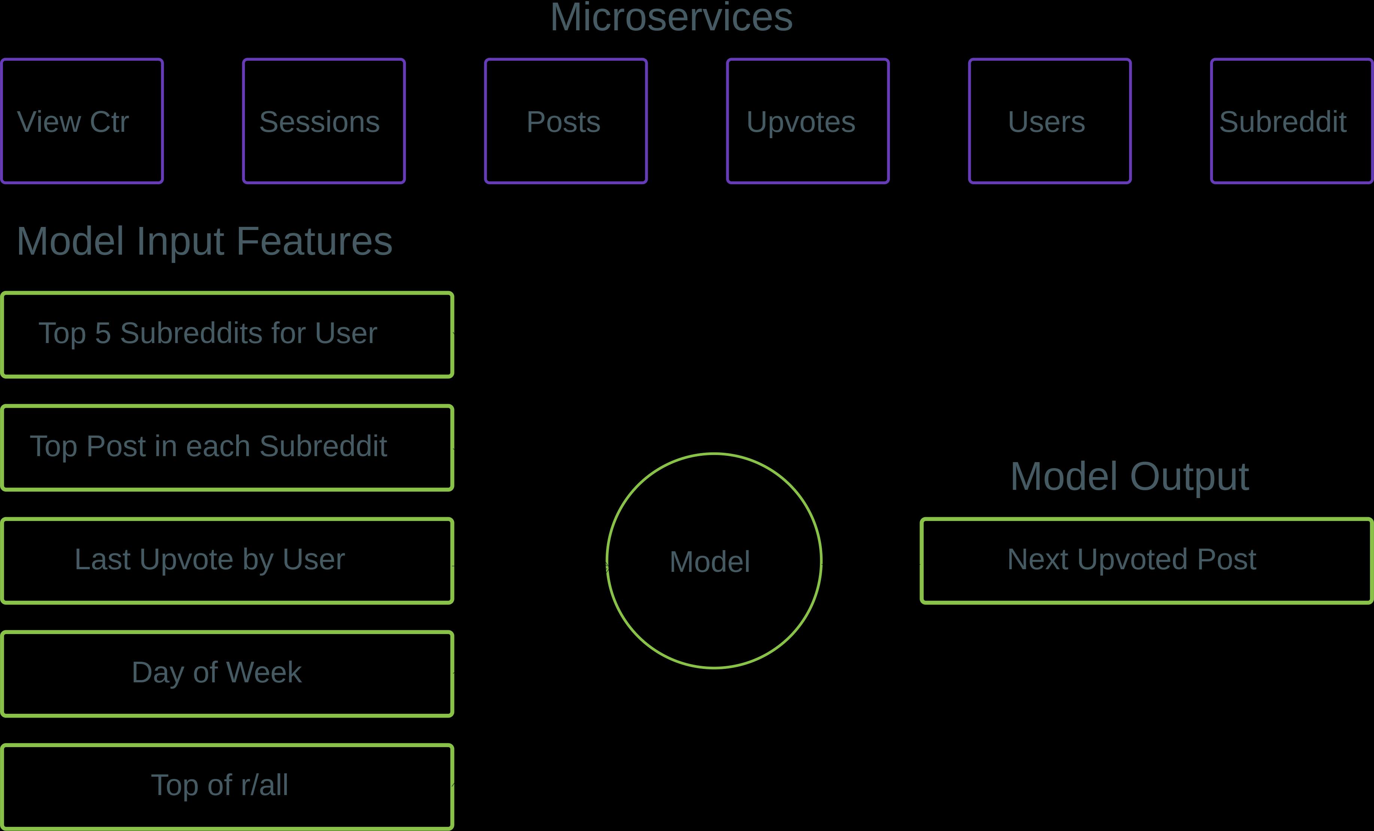Click the Model Output heading
This screenshot has height=831, width=1374.
pyautogui.click(x=1129, y=477)
